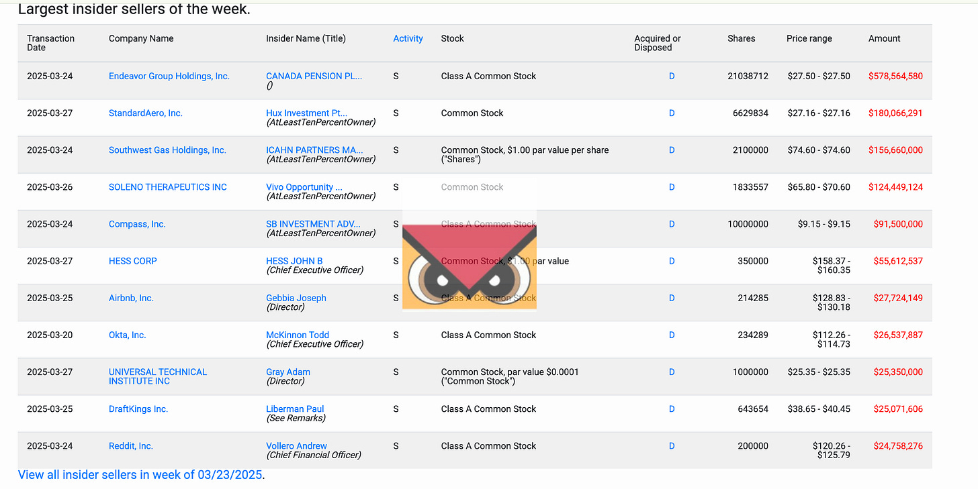Click the Price range column header

pos(809,39)
